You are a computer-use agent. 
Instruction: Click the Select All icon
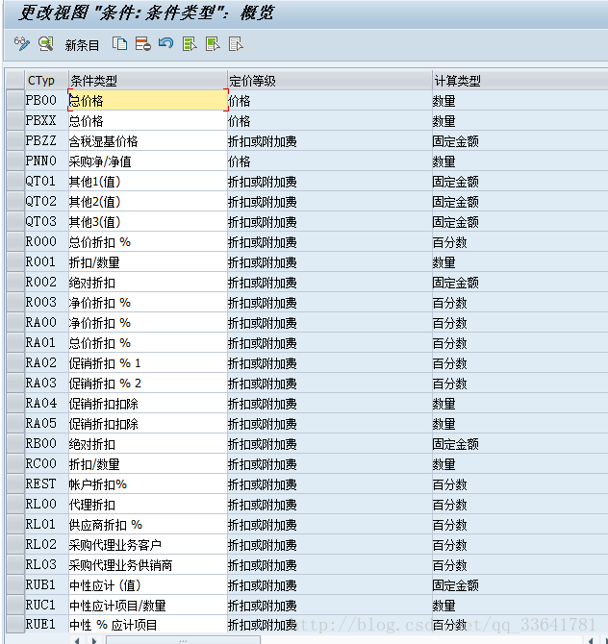[x=190, y=44]
